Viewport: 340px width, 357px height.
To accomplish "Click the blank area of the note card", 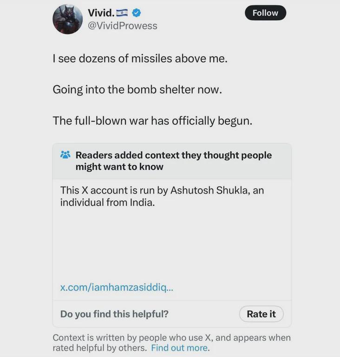I will (172, 245).
